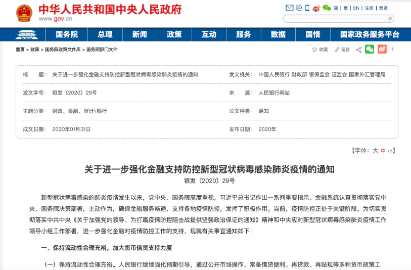Select medium font size 中

point(383,151)
